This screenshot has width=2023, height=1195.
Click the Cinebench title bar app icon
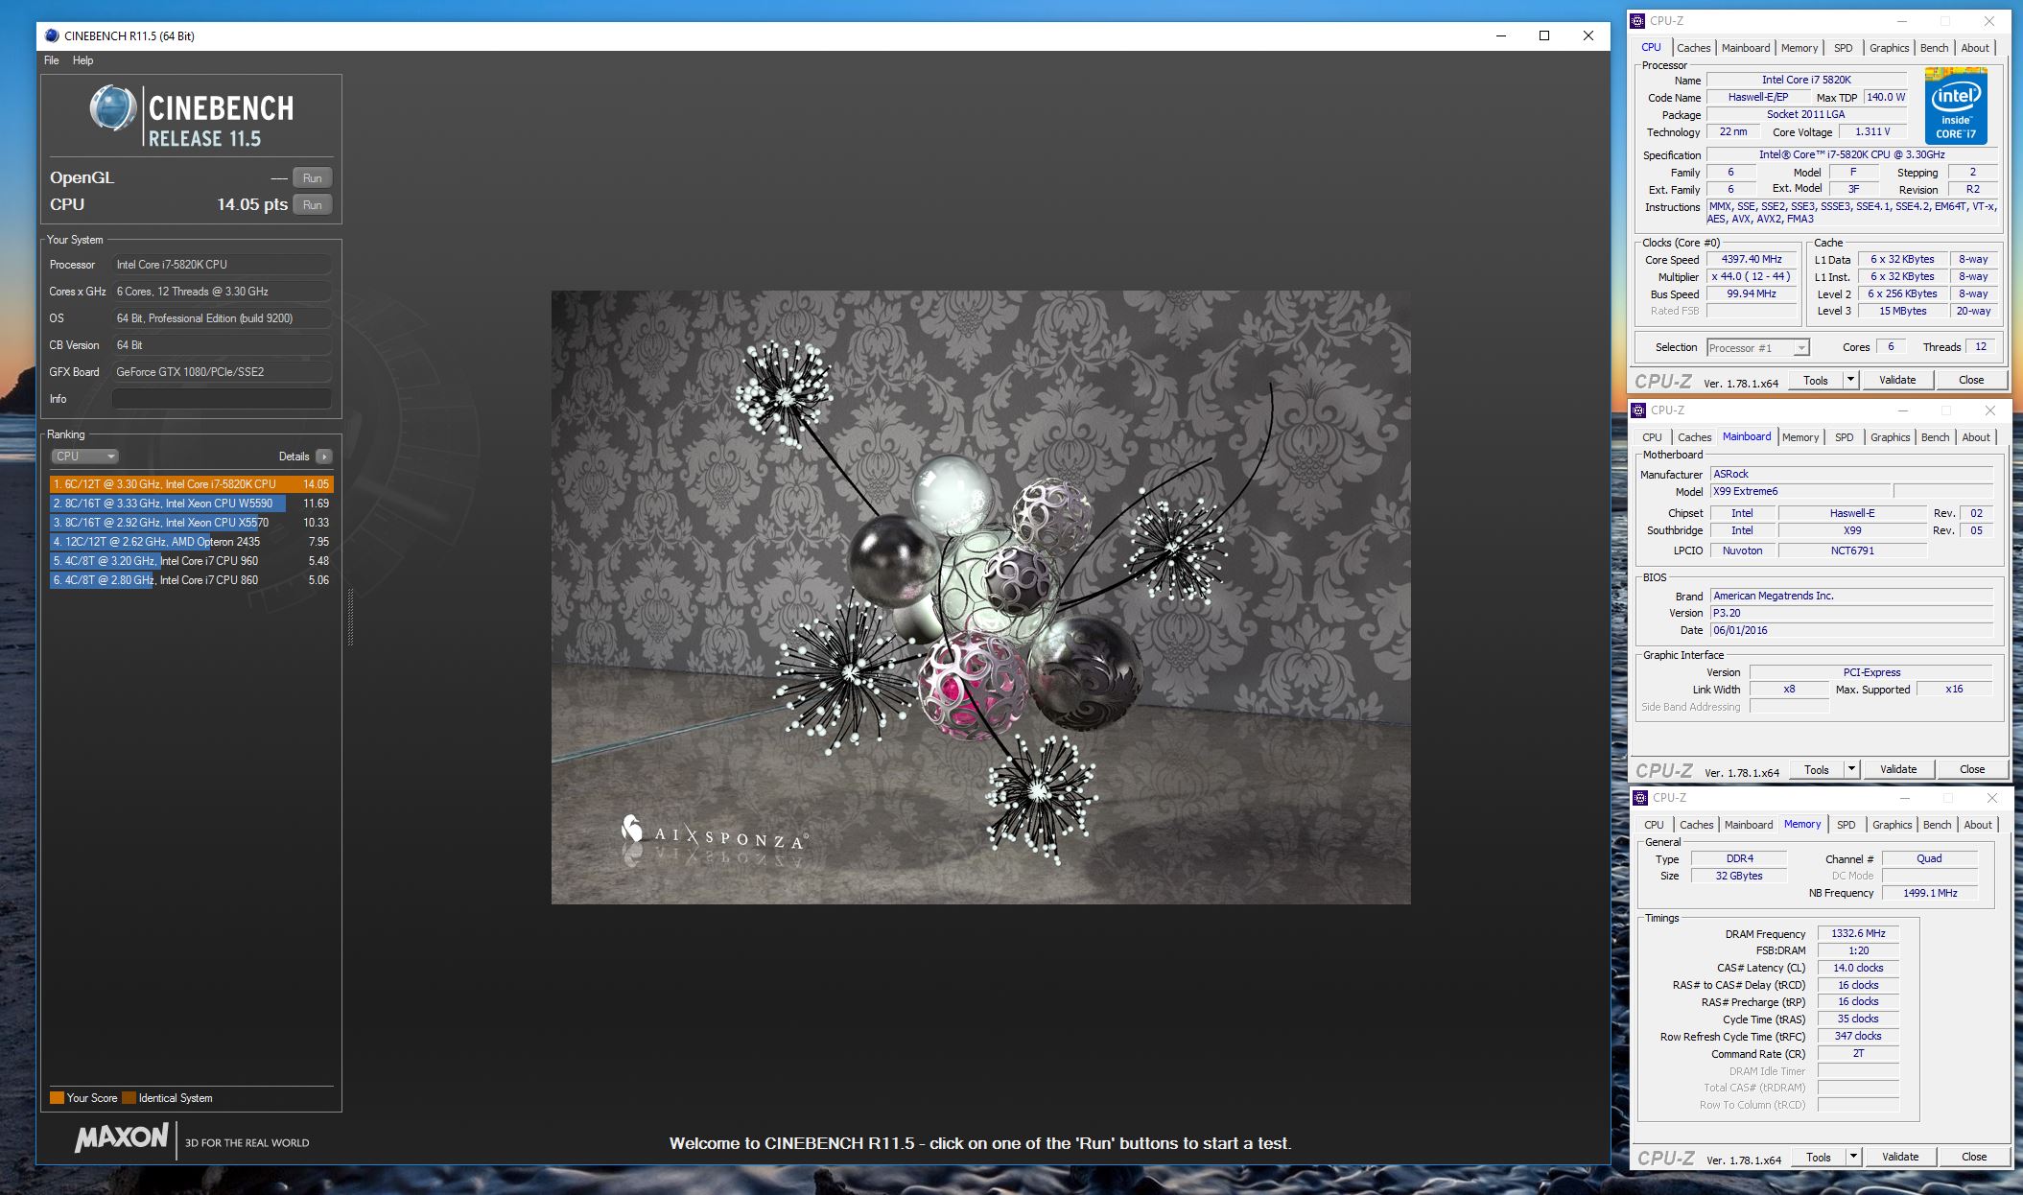click(52, 35)
